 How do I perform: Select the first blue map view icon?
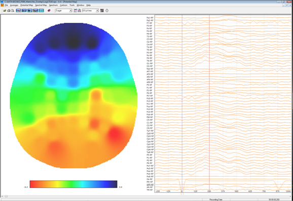point(18,11)
